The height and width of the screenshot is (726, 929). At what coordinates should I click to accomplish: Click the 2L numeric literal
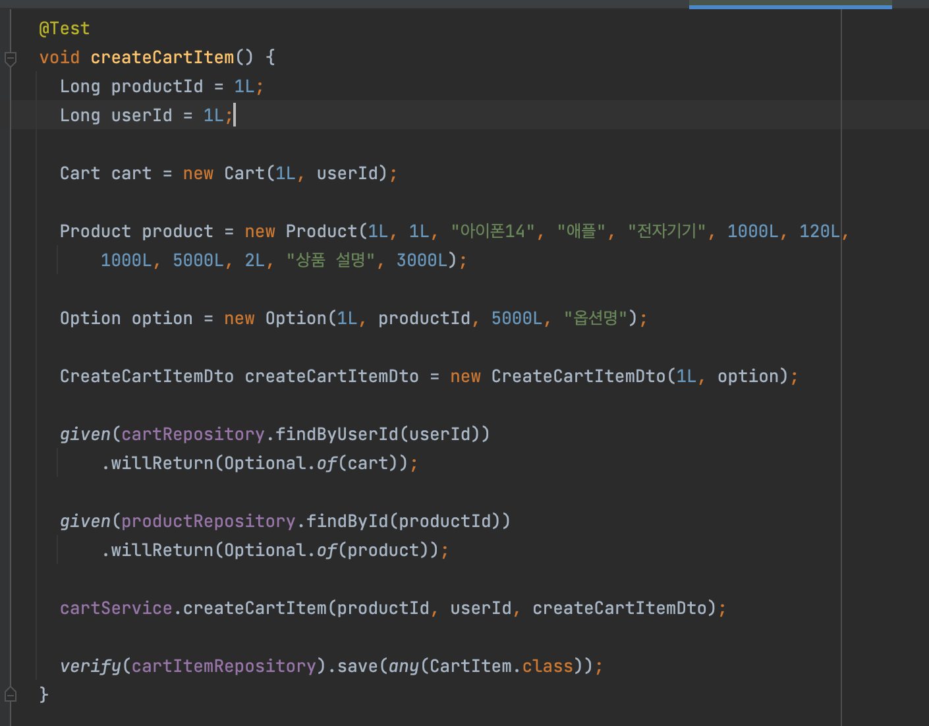(255, 260)
